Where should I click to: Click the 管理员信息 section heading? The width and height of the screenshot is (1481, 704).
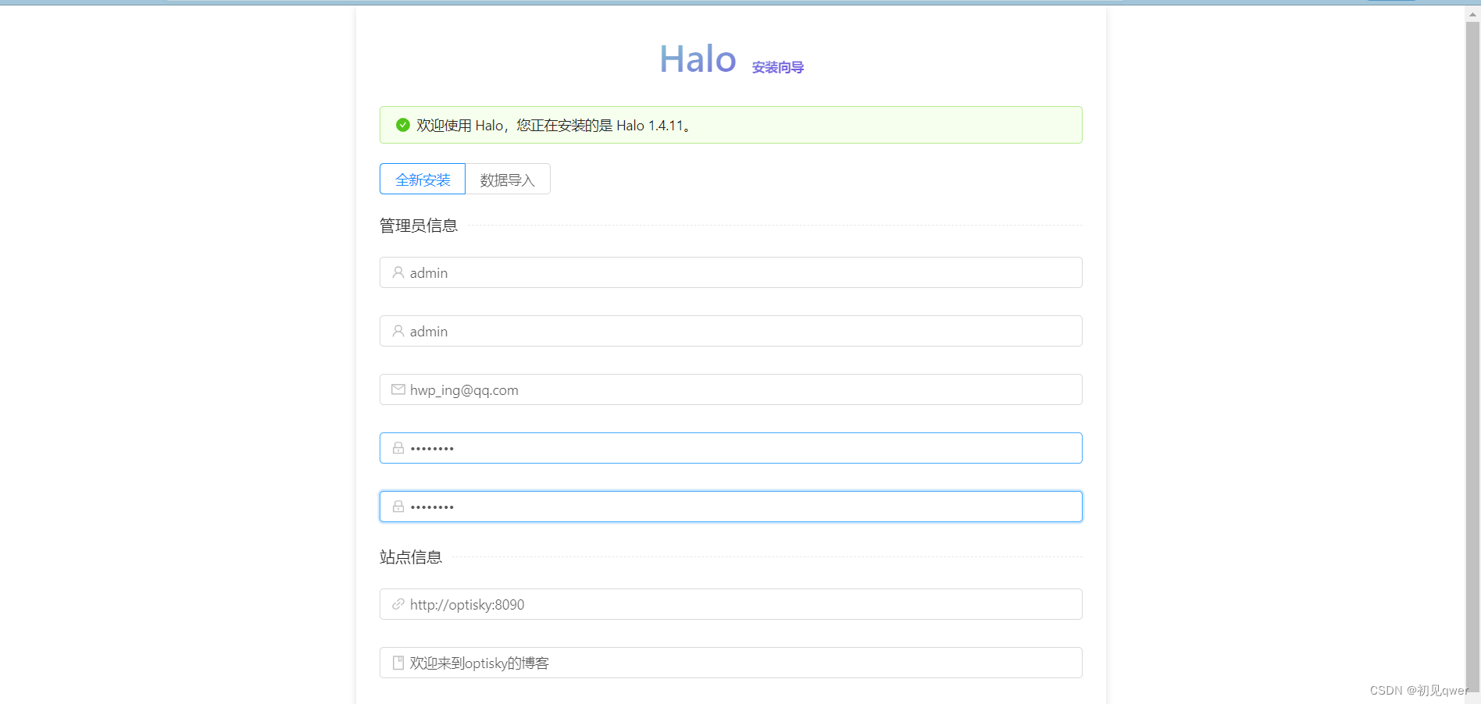tap(419, 226)
